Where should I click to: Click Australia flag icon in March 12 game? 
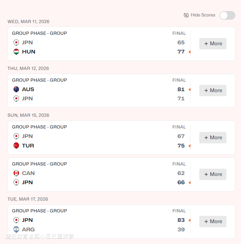16,89
